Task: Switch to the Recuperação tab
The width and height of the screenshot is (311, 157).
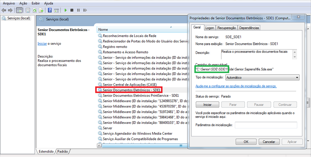Action: (x=226, y=28)
